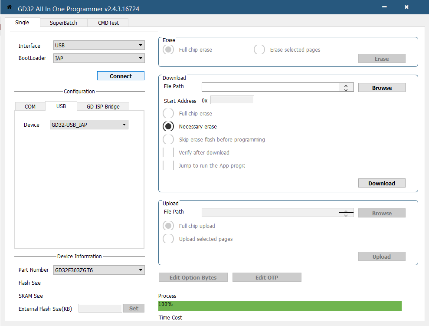
Task: Minimize the GD32 Programmer window
Action: [384, 7]
